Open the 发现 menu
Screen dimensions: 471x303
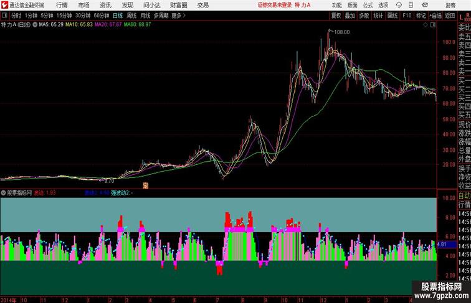click(127, 5)
